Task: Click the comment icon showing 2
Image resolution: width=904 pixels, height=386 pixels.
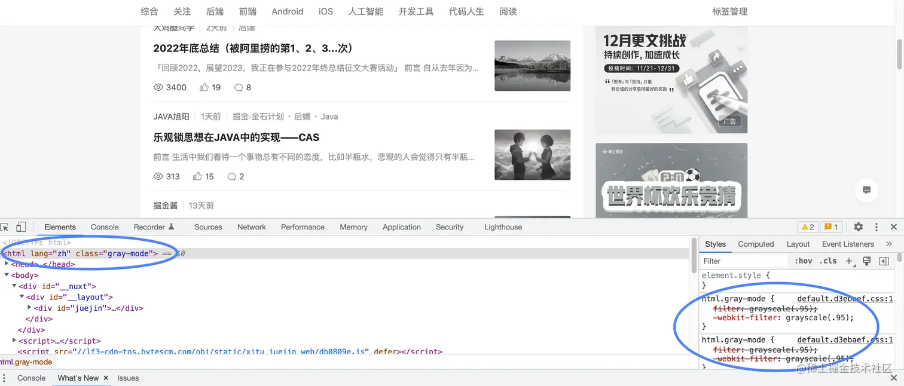Action: coord(232,176)
